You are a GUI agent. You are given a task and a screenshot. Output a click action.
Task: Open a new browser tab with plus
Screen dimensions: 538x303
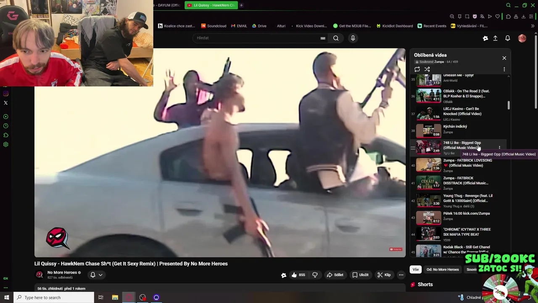click(241, 5)
